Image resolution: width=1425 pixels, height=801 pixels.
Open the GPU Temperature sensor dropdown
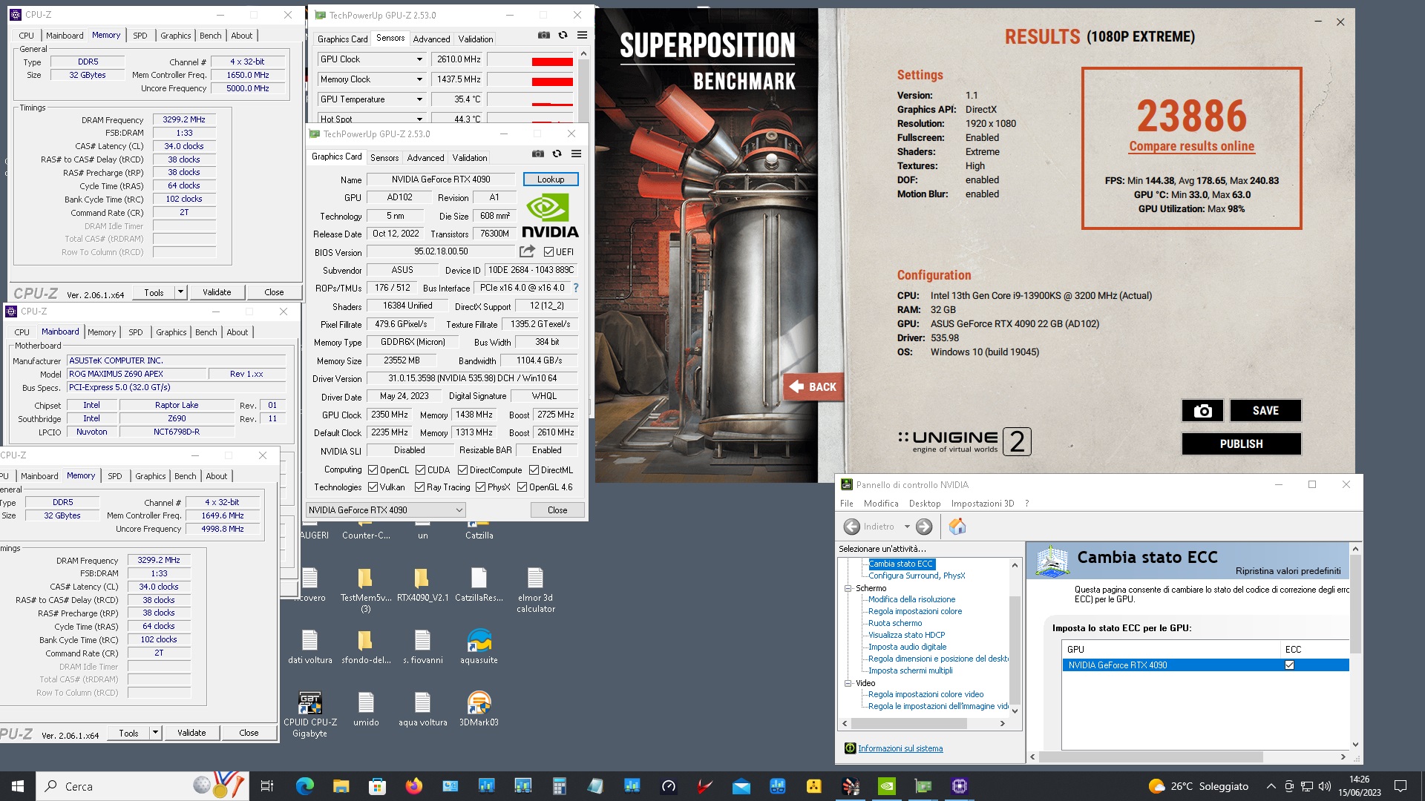(x=419, y=99)
